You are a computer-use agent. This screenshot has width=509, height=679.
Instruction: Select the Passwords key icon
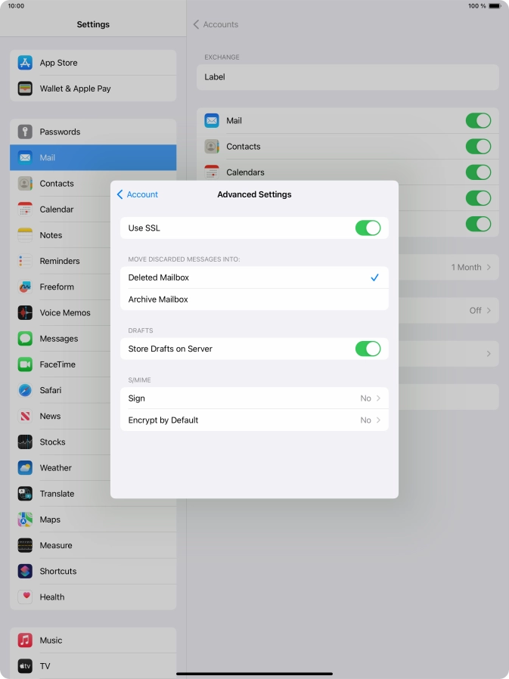point(26,132)
